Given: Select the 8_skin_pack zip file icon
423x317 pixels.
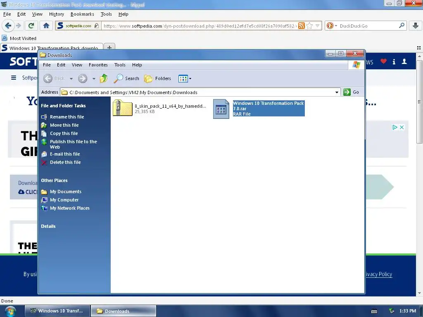Looking at the screenshot, I should click(x=122, y=108).
